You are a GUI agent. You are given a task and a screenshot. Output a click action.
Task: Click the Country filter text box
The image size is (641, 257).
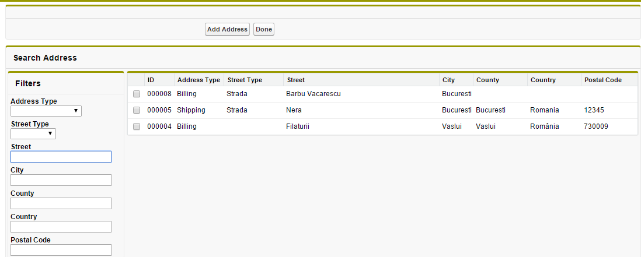click(61, 227)
